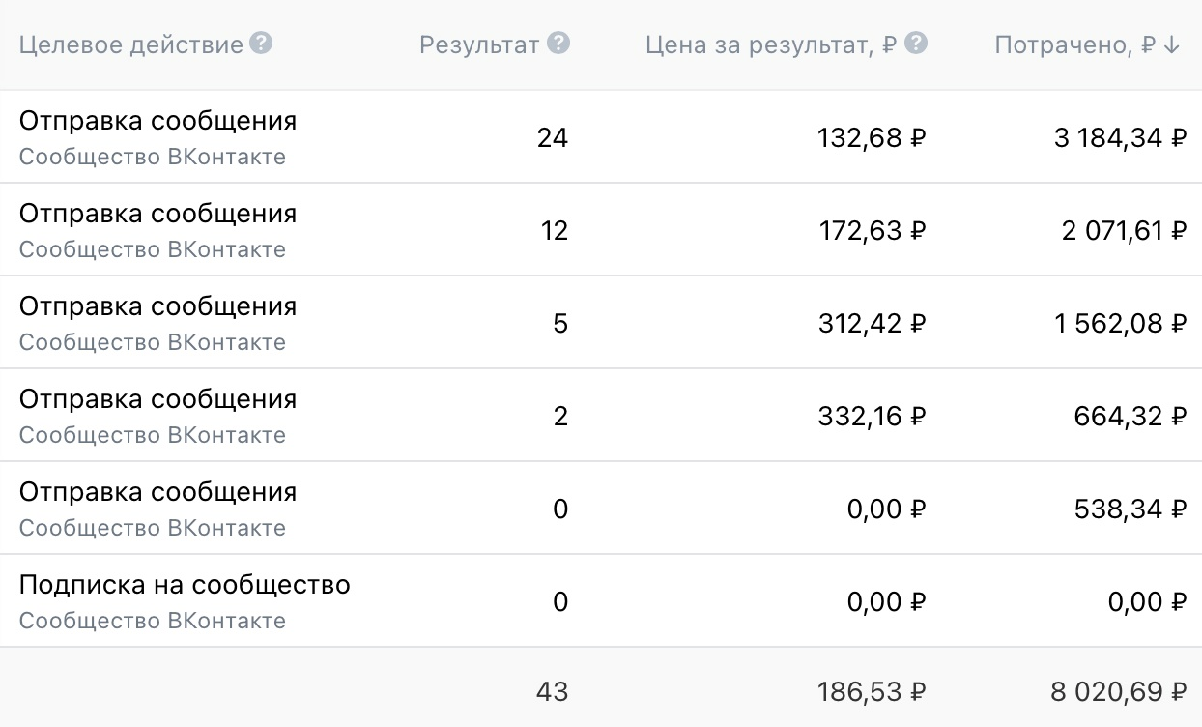Click Сообщество ВКонтакте under Подписка на сообщество

(153, 621)
